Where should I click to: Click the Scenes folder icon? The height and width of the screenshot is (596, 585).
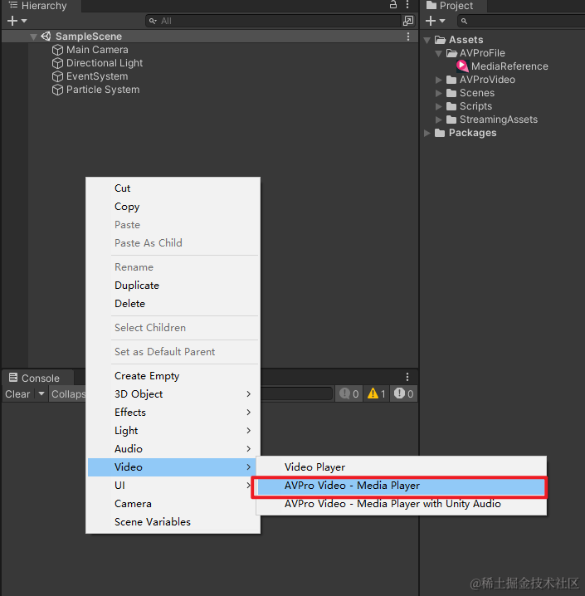tap(451, 93)
